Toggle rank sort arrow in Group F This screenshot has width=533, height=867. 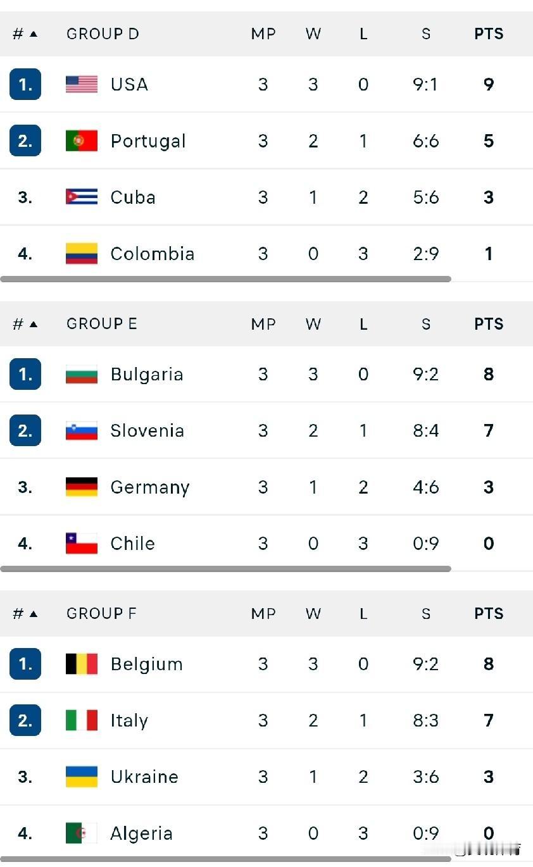click(34, 614)
